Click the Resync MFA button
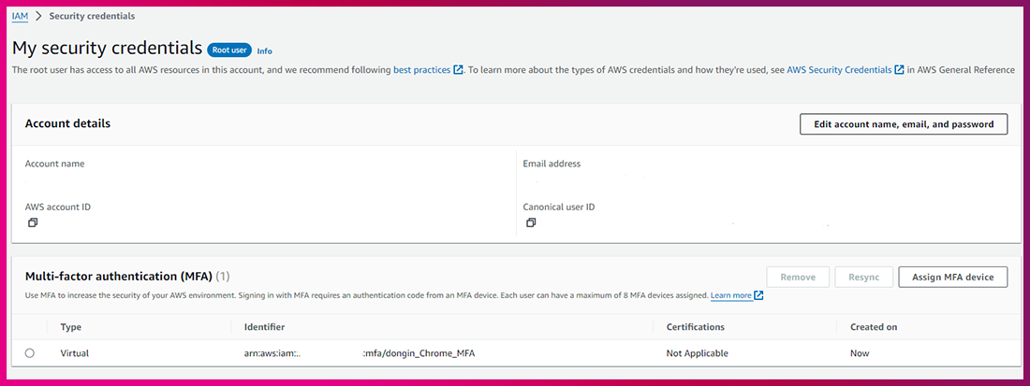This screenshot has height=386, width=1030. click(862, 277)
